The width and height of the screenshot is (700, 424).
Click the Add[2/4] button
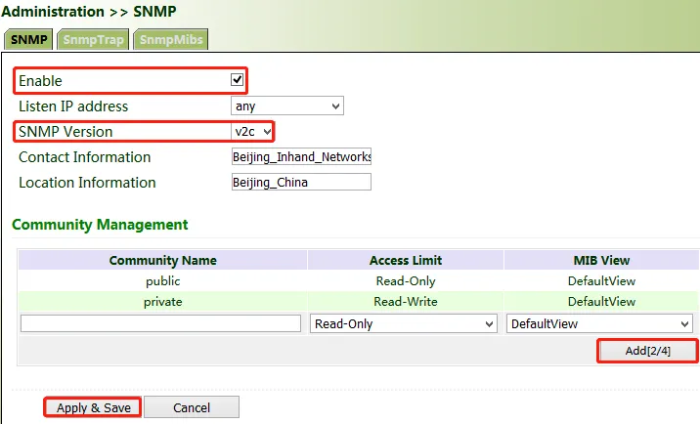648,351
